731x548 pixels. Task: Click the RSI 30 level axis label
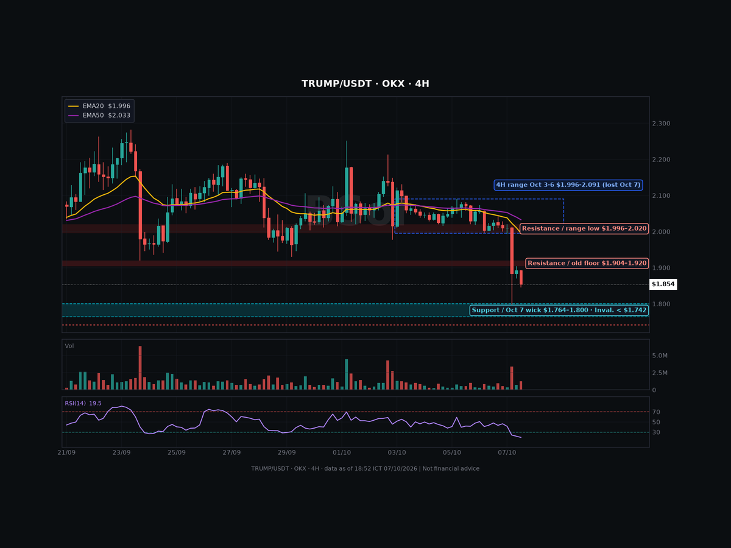pyautogui.click(x=656, y=432)
